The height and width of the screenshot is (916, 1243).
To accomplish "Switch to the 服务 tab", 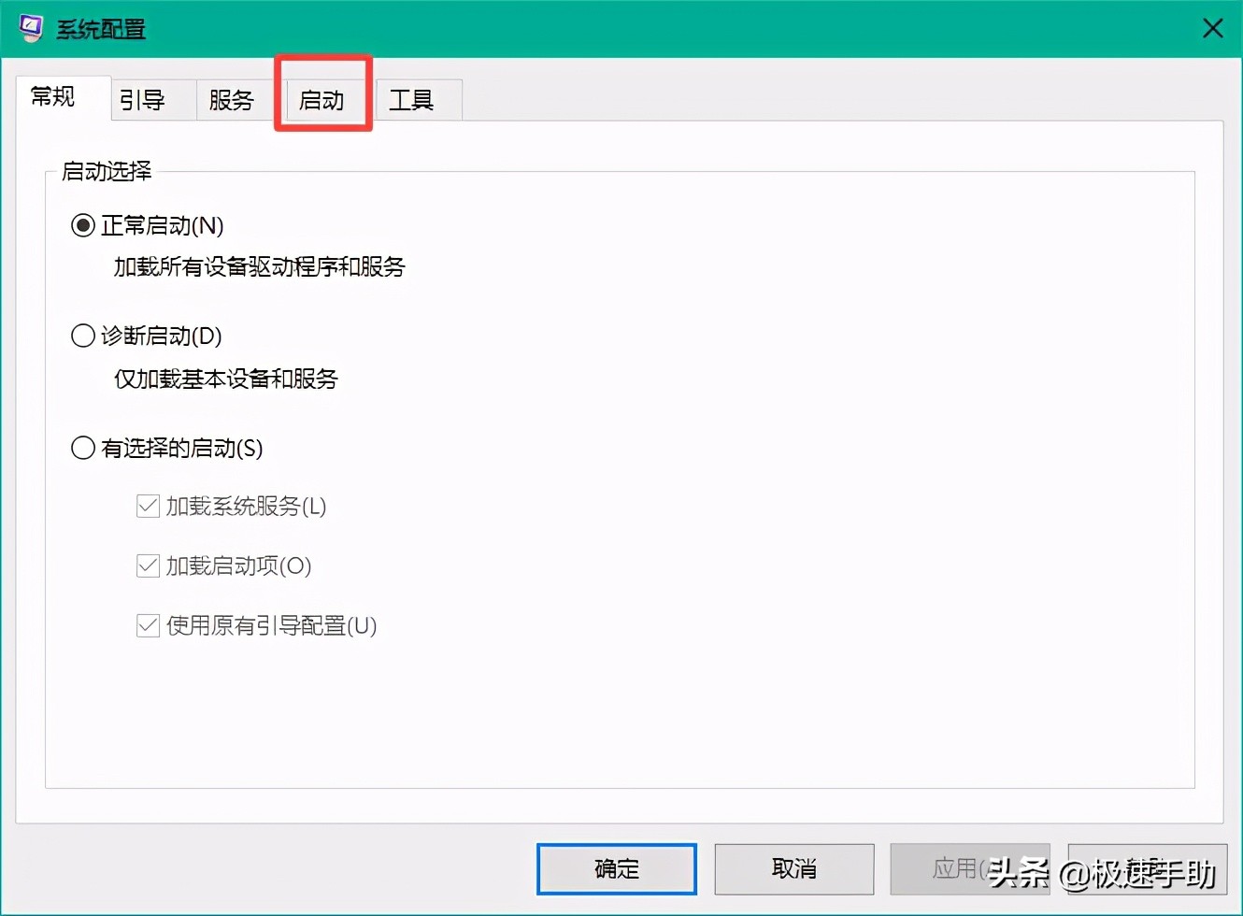I will pos(232,100).
